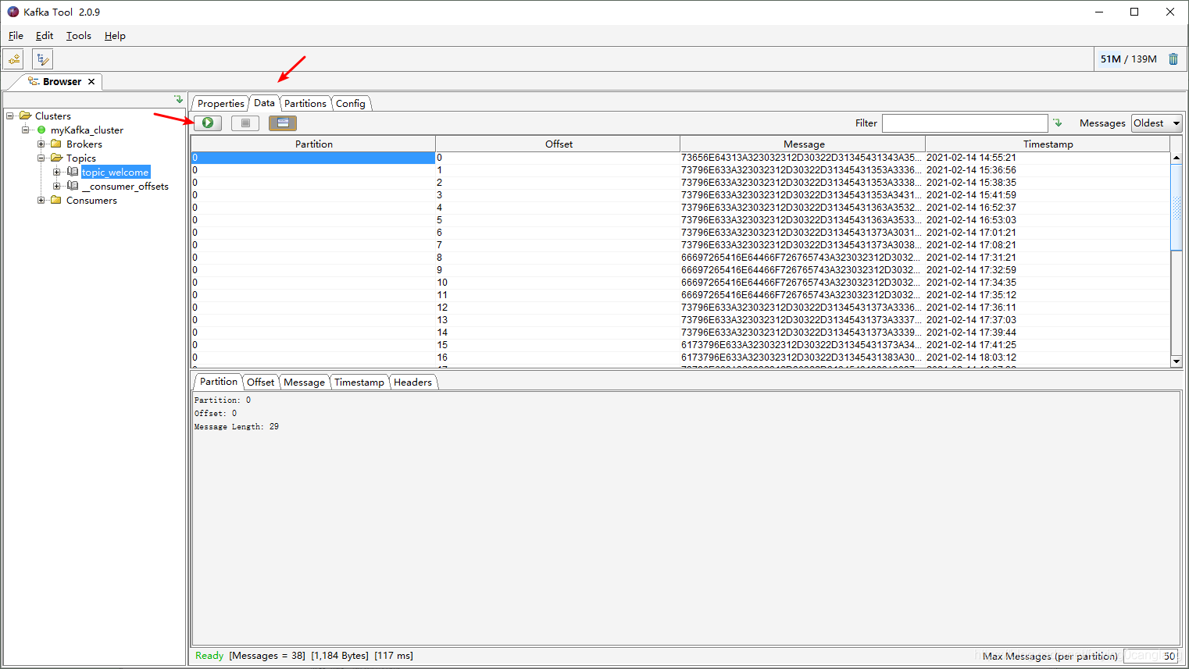Image resolution: width=1189 pixels, height=669 pixels.
Task: Select the __consumer_offsets topic
Action: 124,186
